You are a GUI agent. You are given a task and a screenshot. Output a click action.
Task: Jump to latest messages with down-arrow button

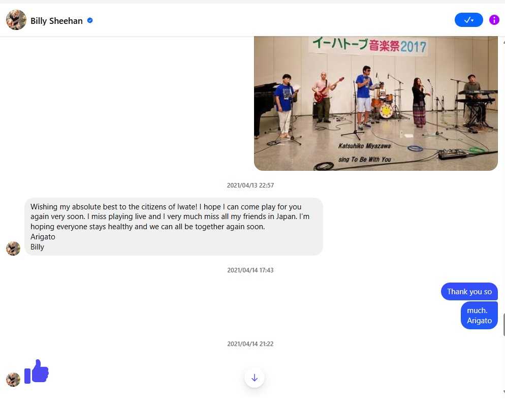point(255,378)
